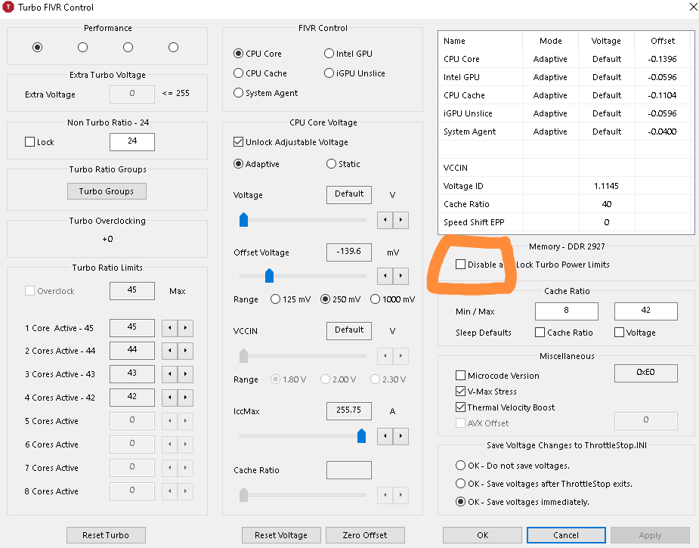Screen dimensions: 699x548
Task: Increase 4 Cores Active ratio with right arrow
Action: pos(185,398)
